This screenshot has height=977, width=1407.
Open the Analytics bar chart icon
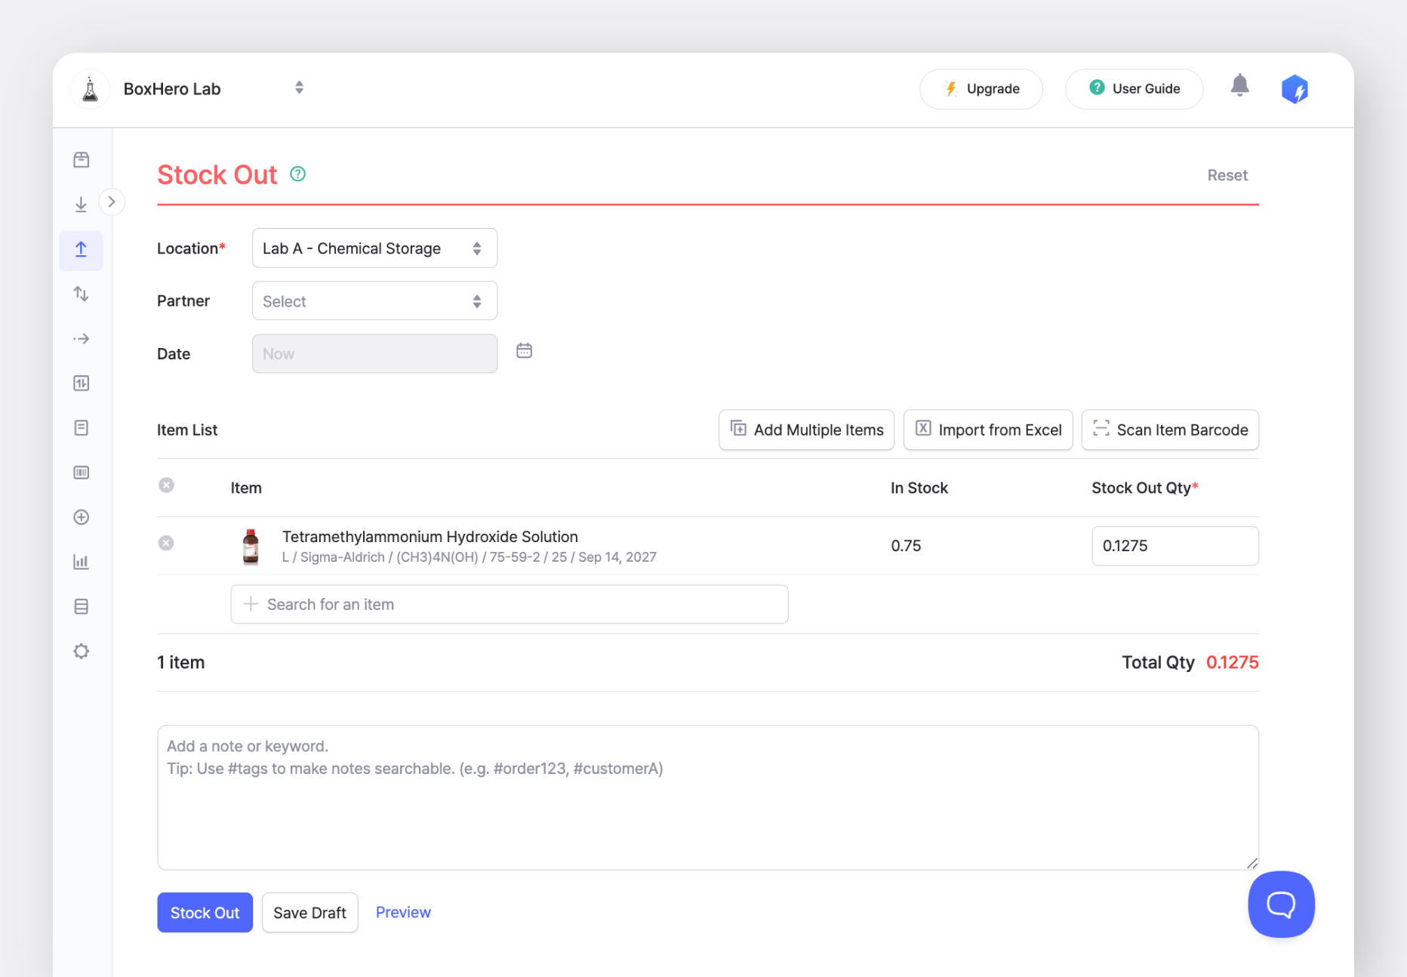pyautogui.click(x=81, y=561)
